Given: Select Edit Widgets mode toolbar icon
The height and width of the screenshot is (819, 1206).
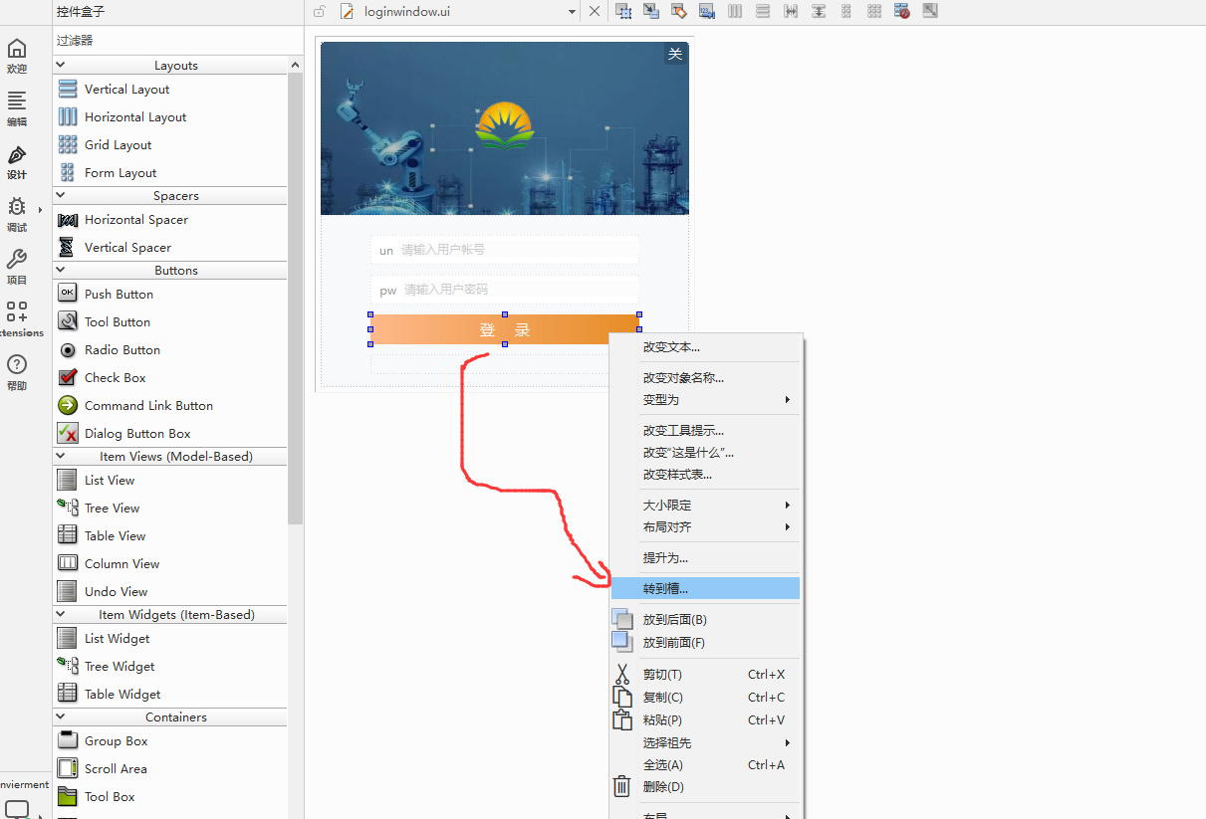Looking at the screenshot, I should point(623,11).
